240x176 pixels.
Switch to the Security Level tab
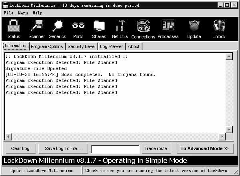(x=82, y=46)
